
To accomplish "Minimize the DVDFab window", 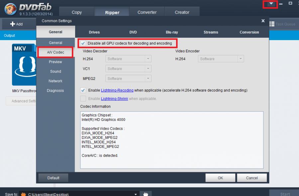I will click(281, 4).
